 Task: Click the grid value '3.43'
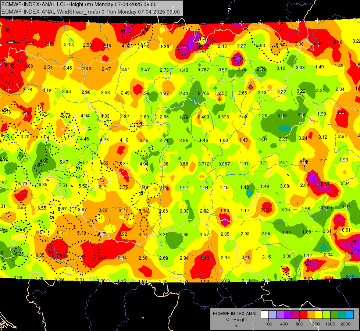pos(282,115)
